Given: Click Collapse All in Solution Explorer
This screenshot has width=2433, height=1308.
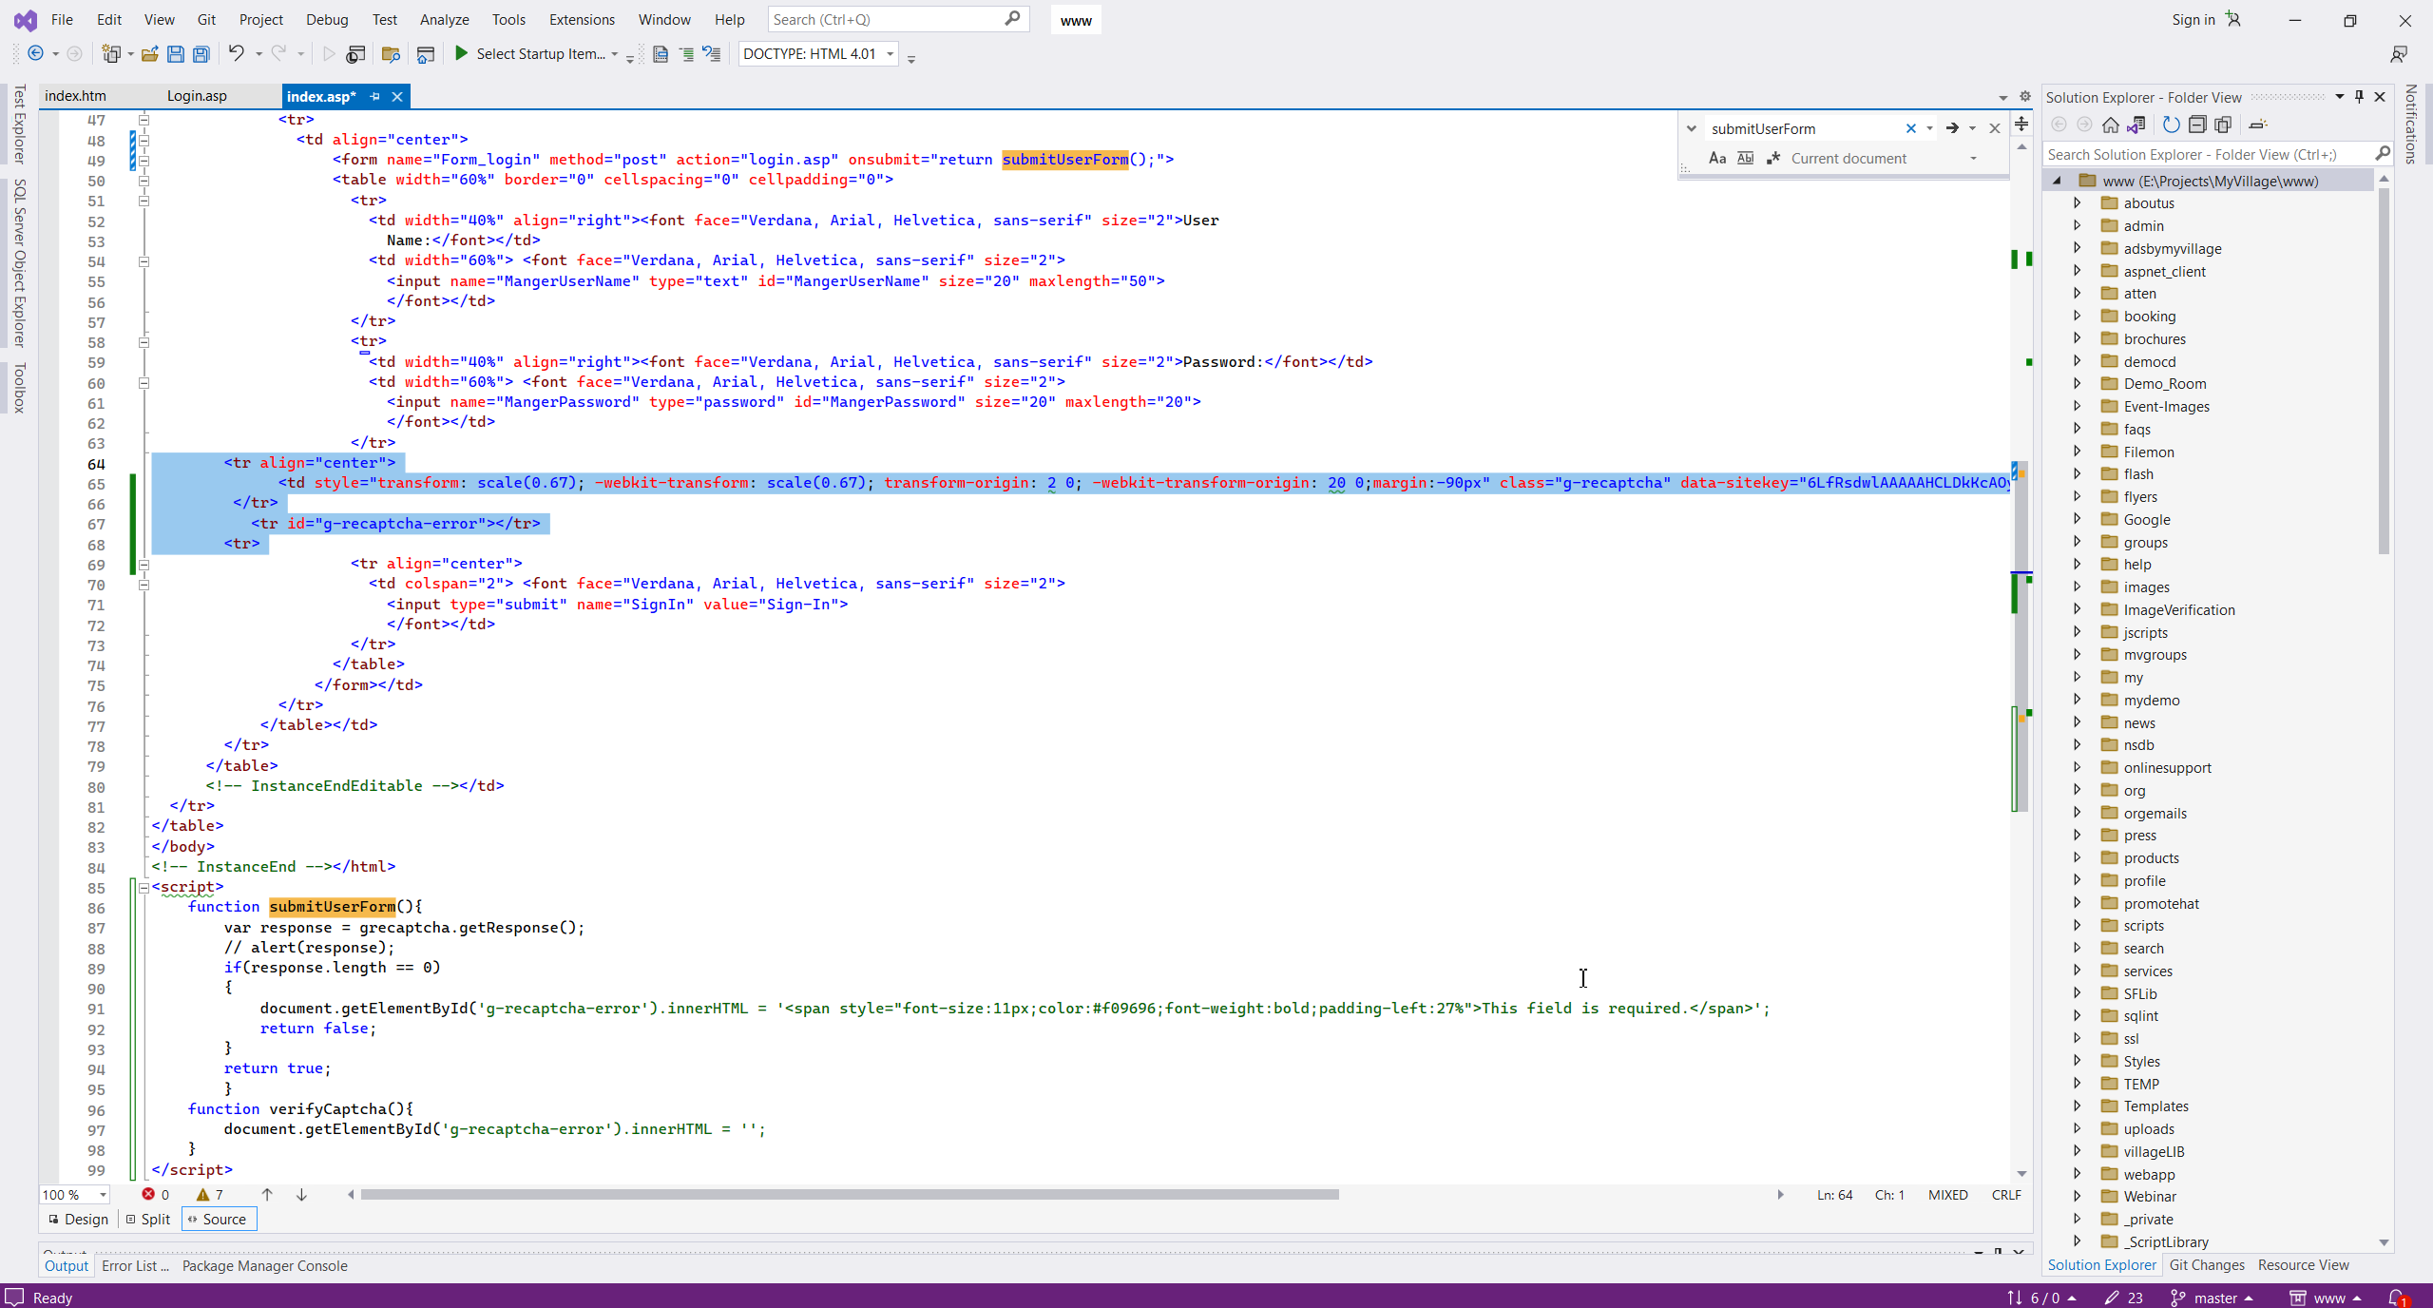Looking at the screenshot, I should (x=2197, y=125).
